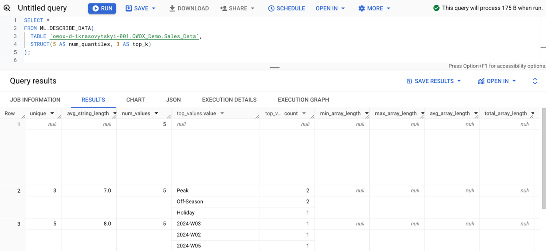Open avg_array_length column menu arrow
Screen dimensions: 546x251
pyautogui.click(x=476, y=114)
